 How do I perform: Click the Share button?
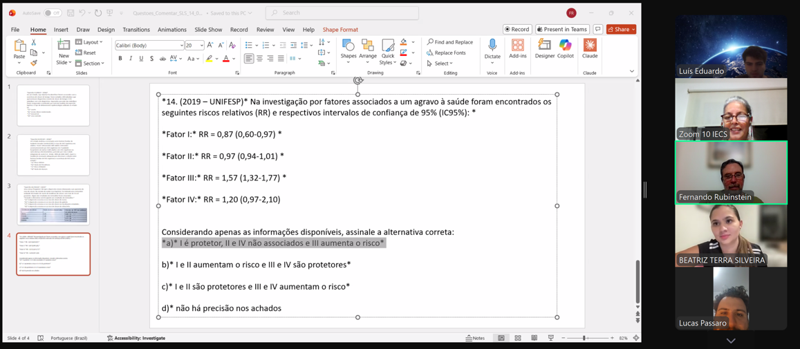(x=621, y=29)
